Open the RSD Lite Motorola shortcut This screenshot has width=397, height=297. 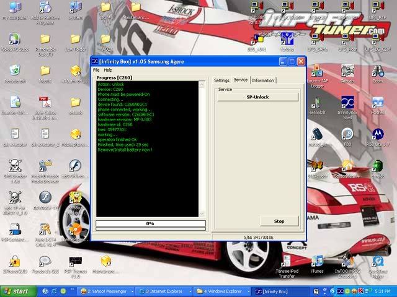[378, 138]
